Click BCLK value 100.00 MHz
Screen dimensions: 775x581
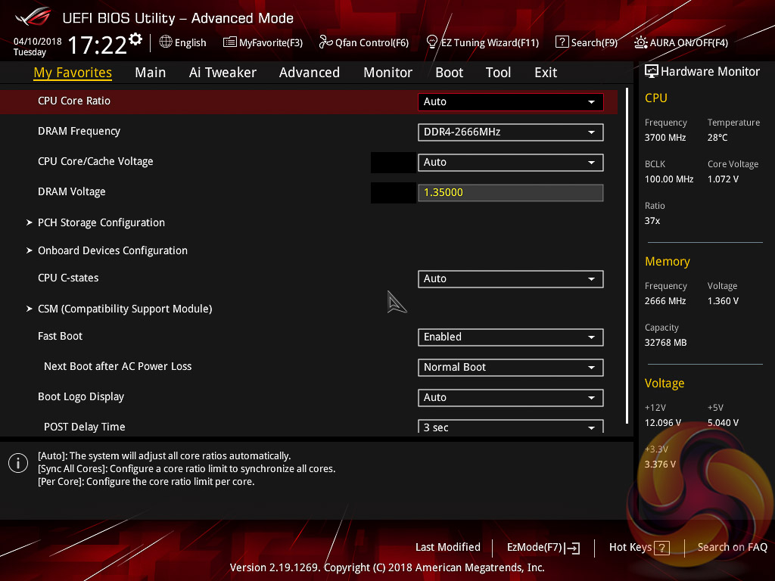pyautogui.click(x=669, y=179)
